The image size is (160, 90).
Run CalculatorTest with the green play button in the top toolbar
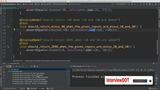click(x=129, y=4)
